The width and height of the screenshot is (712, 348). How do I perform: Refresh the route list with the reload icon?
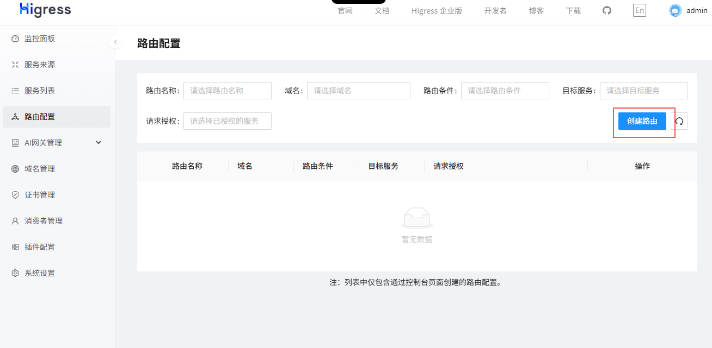pos(679,121)
